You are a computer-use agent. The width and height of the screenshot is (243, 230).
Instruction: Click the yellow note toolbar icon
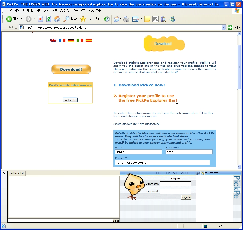pos(147,19)
